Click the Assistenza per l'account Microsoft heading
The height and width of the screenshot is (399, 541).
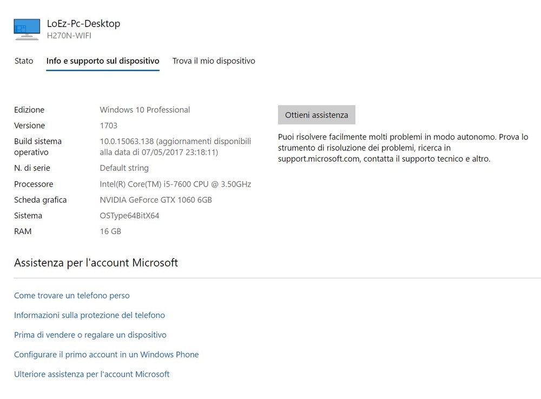click(x=96, y=263)
